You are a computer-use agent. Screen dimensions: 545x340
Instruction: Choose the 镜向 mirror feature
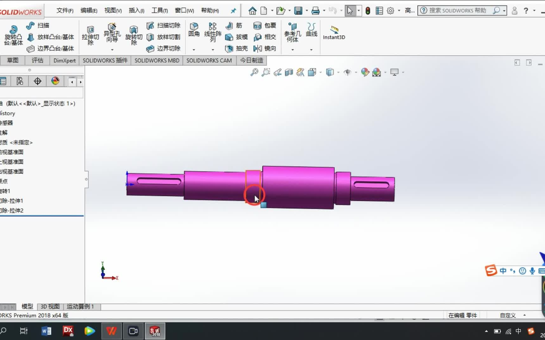point(265,48)
